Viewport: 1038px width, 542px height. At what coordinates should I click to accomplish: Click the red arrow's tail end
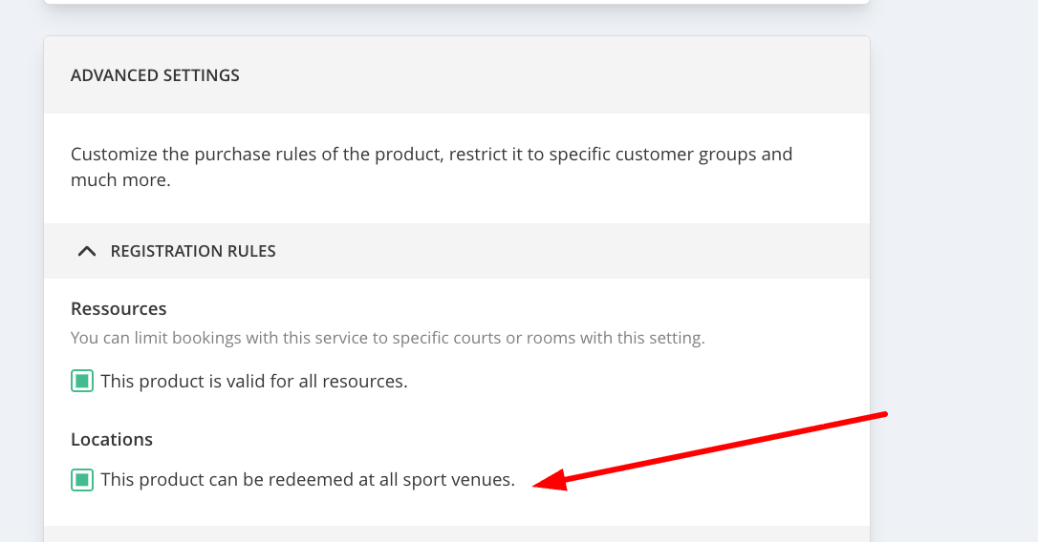(x=884, y=414)
